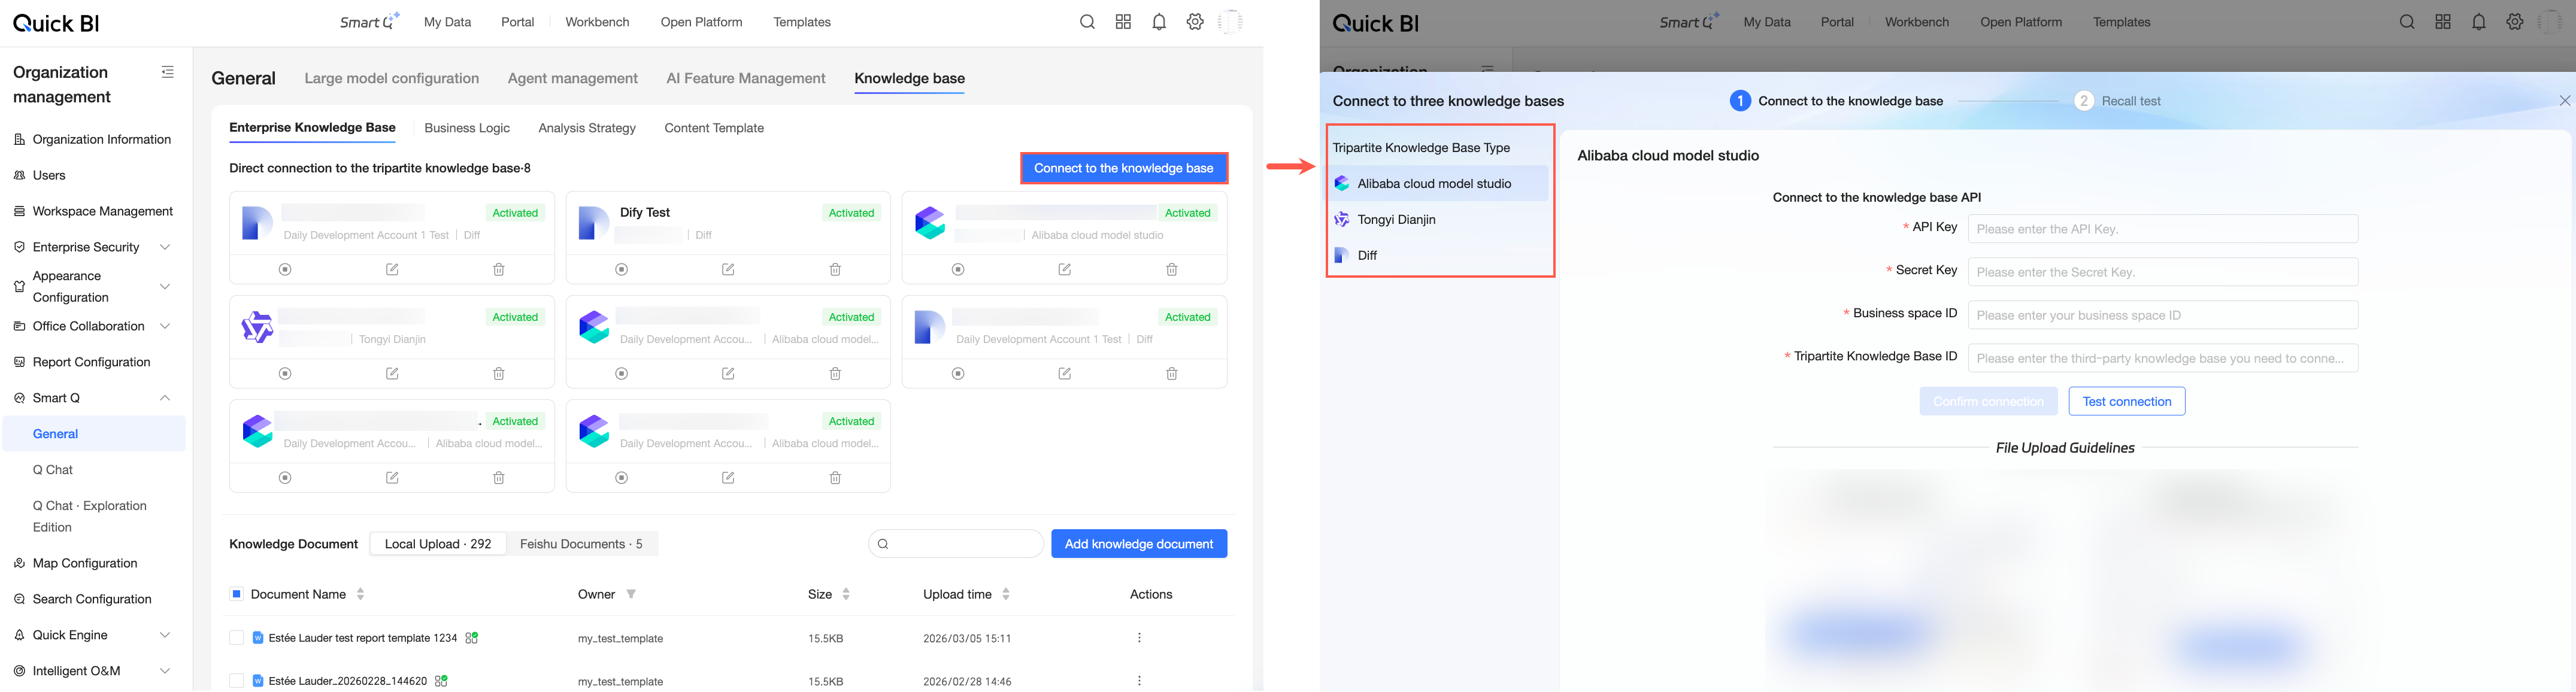Open the notifications bell in left page header
The width and height of the screenshot is (2576, 692).
coord(1159,22)
